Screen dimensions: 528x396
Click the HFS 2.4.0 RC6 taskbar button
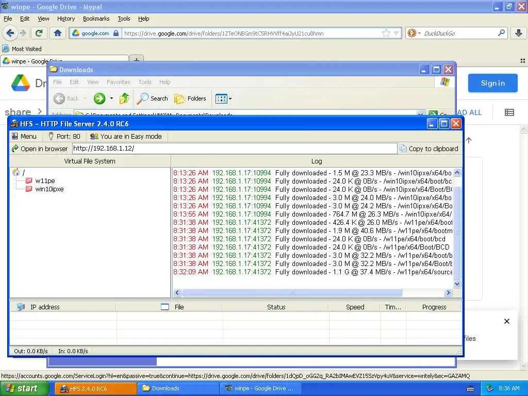(x=95, y=388)
